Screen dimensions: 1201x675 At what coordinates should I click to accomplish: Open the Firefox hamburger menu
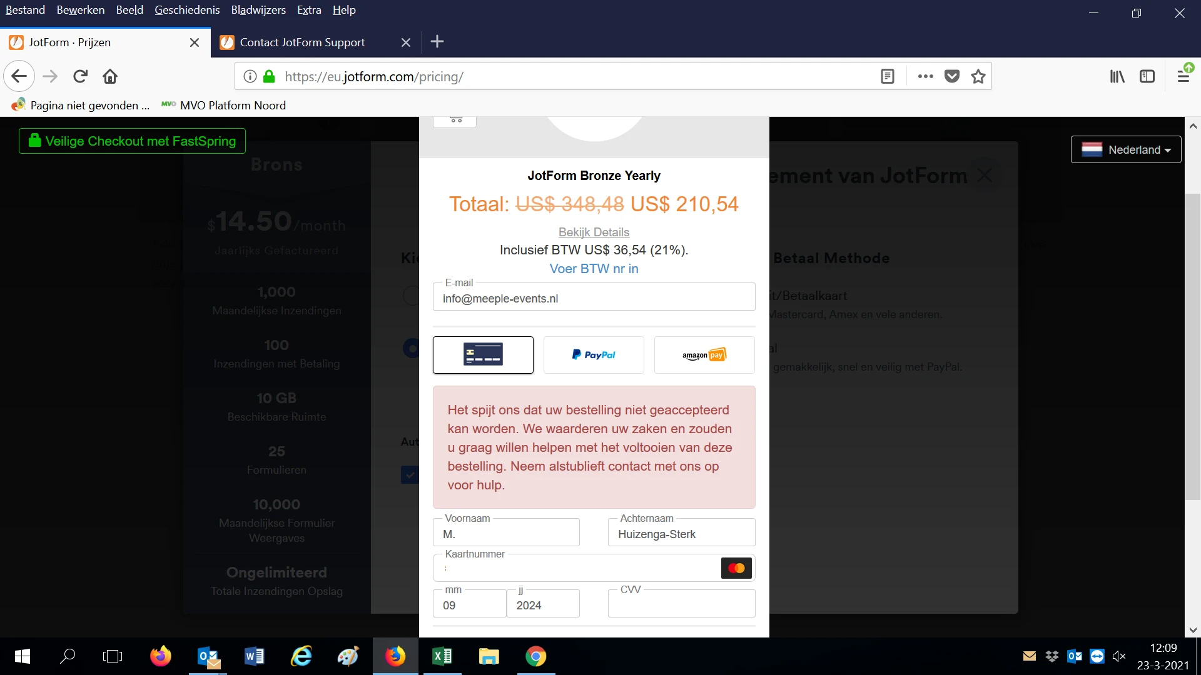[x=1183, y=76]
